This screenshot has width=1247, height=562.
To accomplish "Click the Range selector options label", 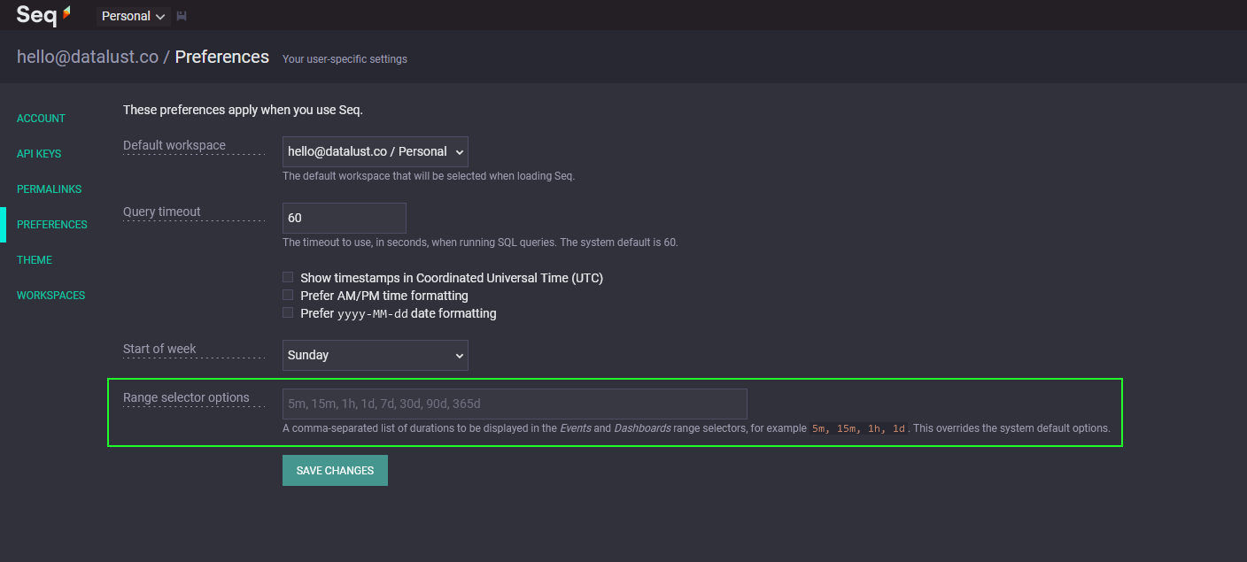I will tap(186, 397).
